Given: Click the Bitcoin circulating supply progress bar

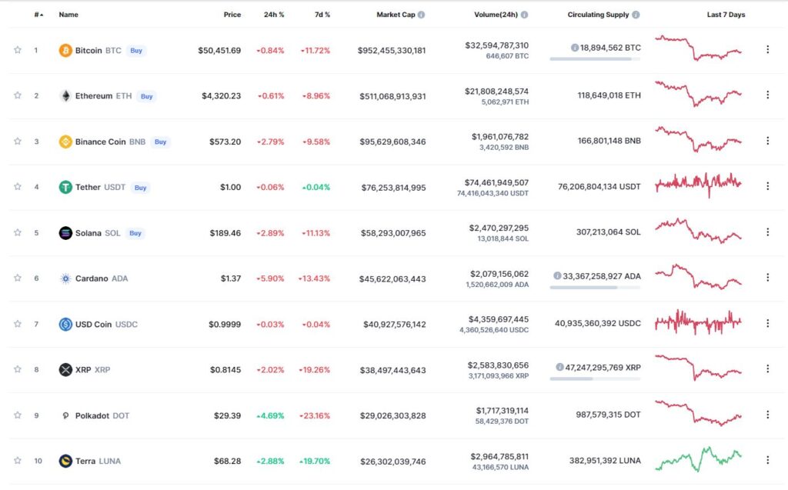Looking at the screenshot, I should click(595, 59).
